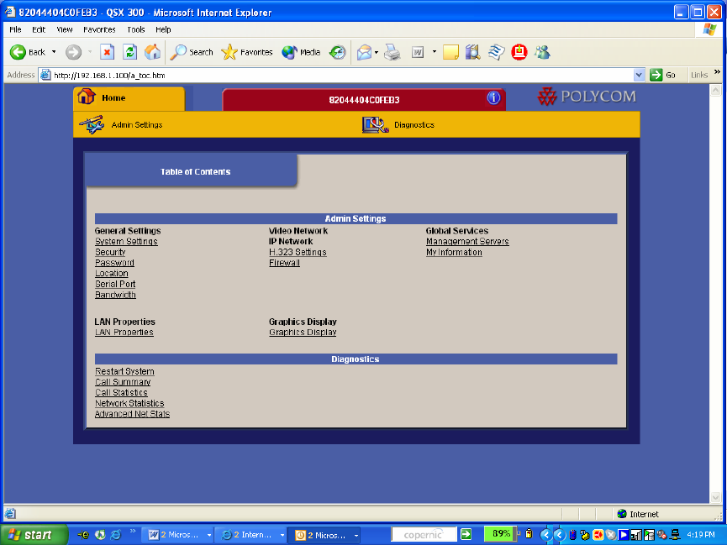727x545 pixels.
Task: Open the History toolbar icon
Action: point(337,52)
